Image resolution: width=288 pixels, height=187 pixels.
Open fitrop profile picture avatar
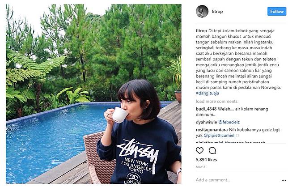pyautogui.click(x=202, y=11)
